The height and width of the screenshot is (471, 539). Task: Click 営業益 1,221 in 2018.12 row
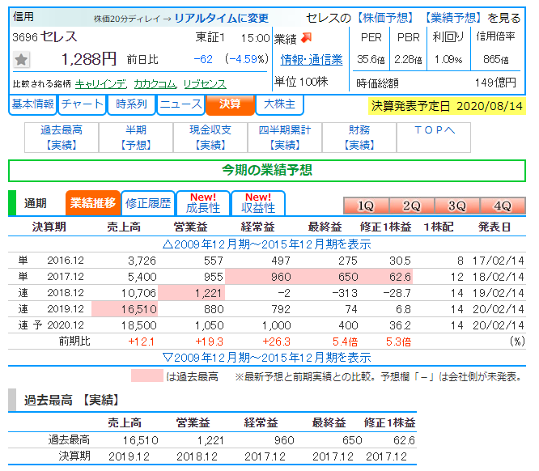click(208, 293)
